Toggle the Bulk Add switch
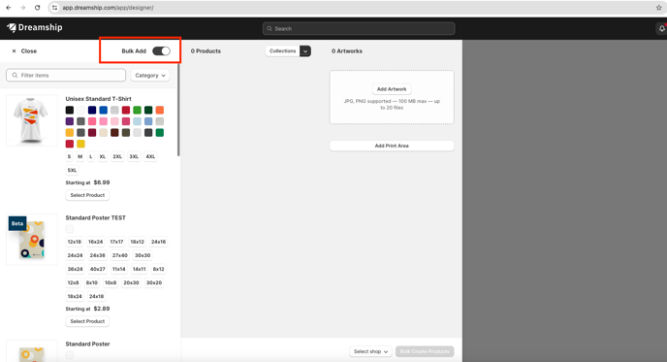The image size is (667, 362). click(x=161, y=51)
